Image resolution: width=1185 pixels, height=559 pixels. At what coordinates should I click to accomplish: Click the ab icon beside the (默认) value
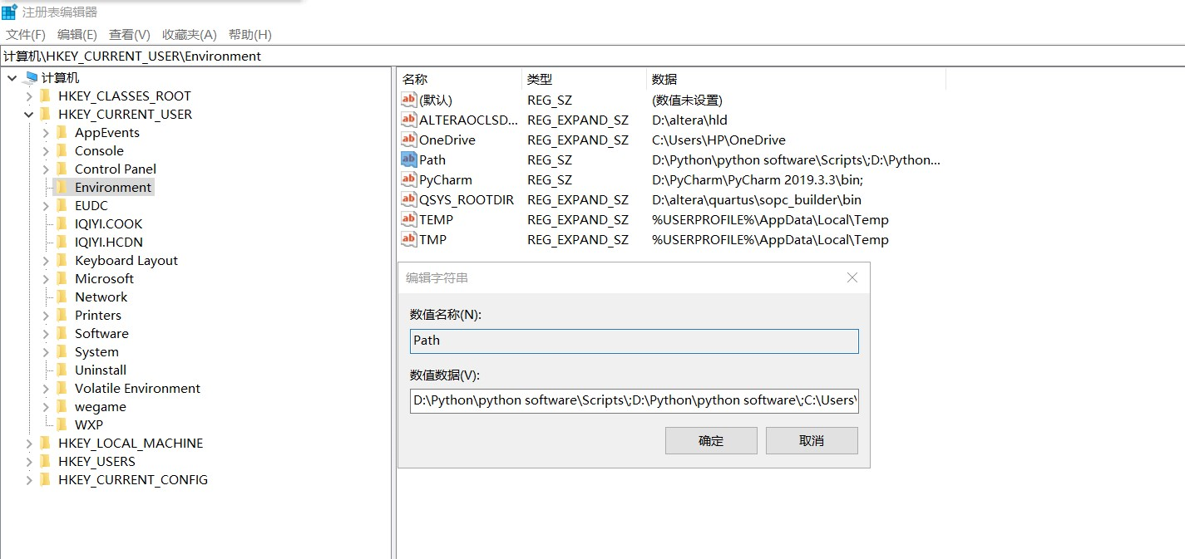[x=409, y=100]
